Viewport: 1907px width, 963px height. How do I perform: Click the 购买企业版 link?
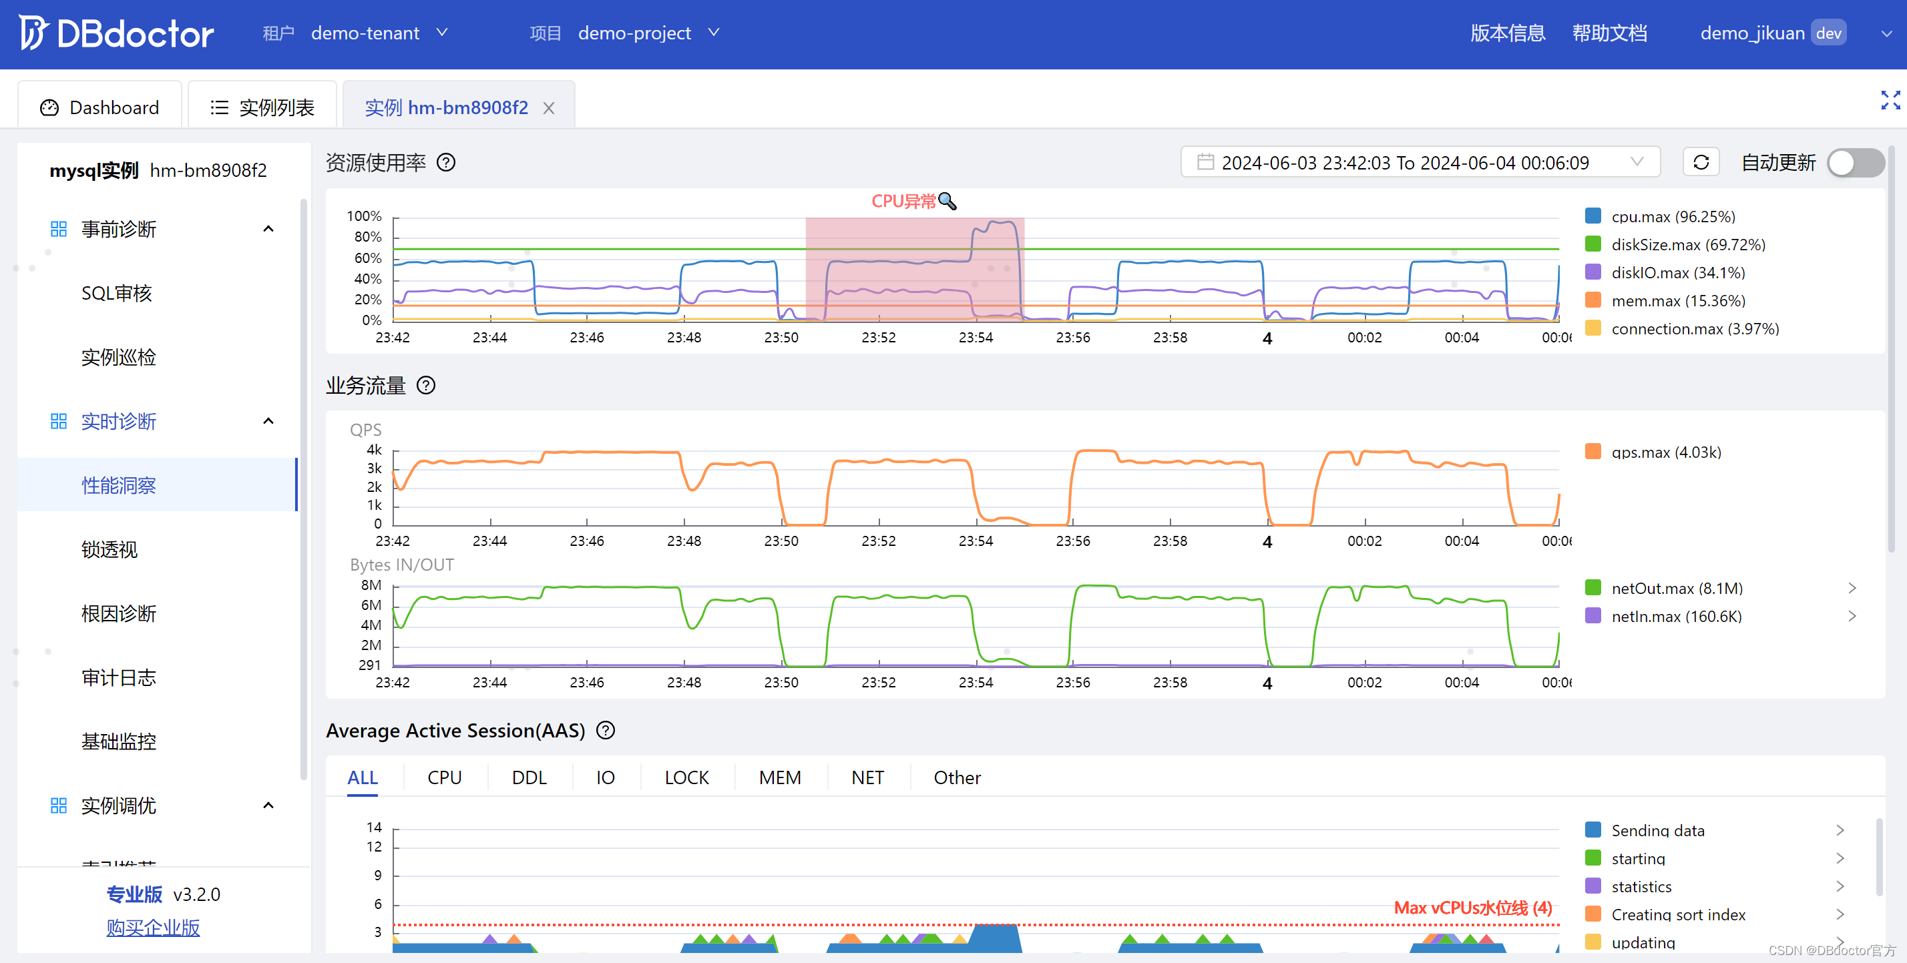tap(152, 928)
